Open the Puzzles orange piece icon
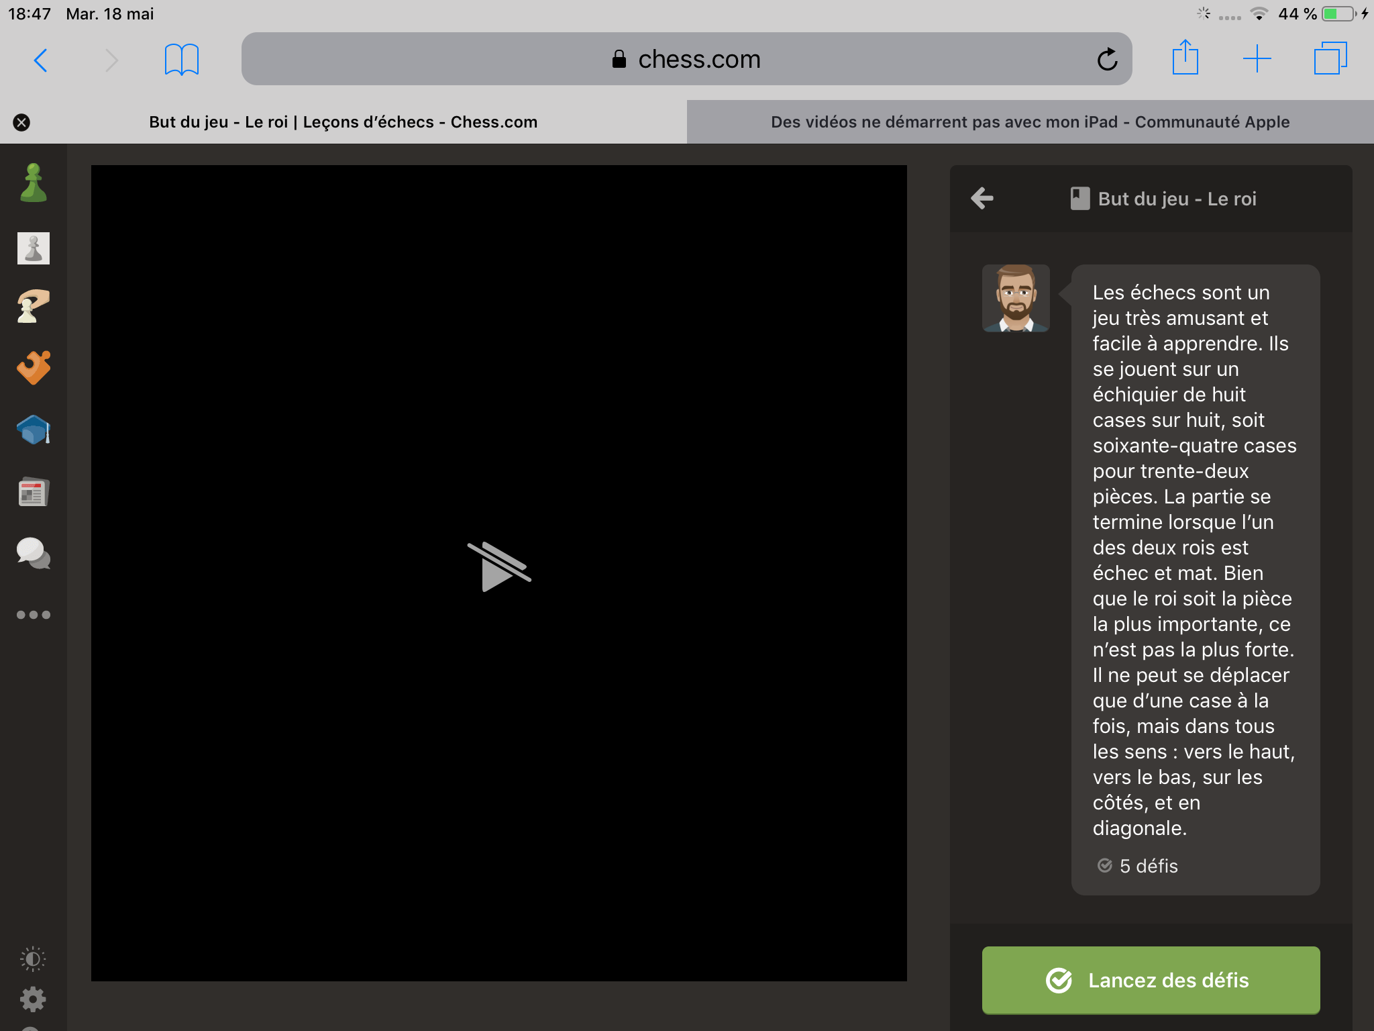 click(33, 367)
